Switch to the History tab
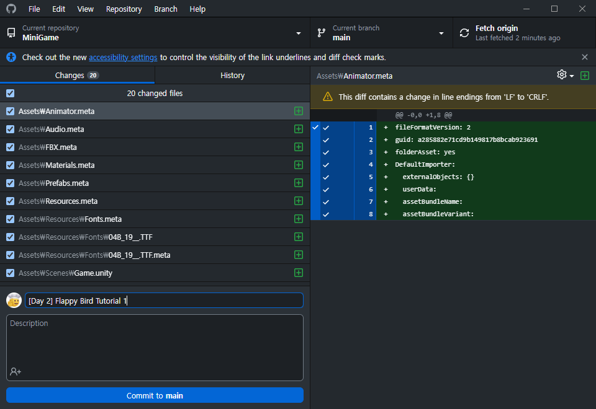This screenshot has height=409, width=596. pos(232,75)
